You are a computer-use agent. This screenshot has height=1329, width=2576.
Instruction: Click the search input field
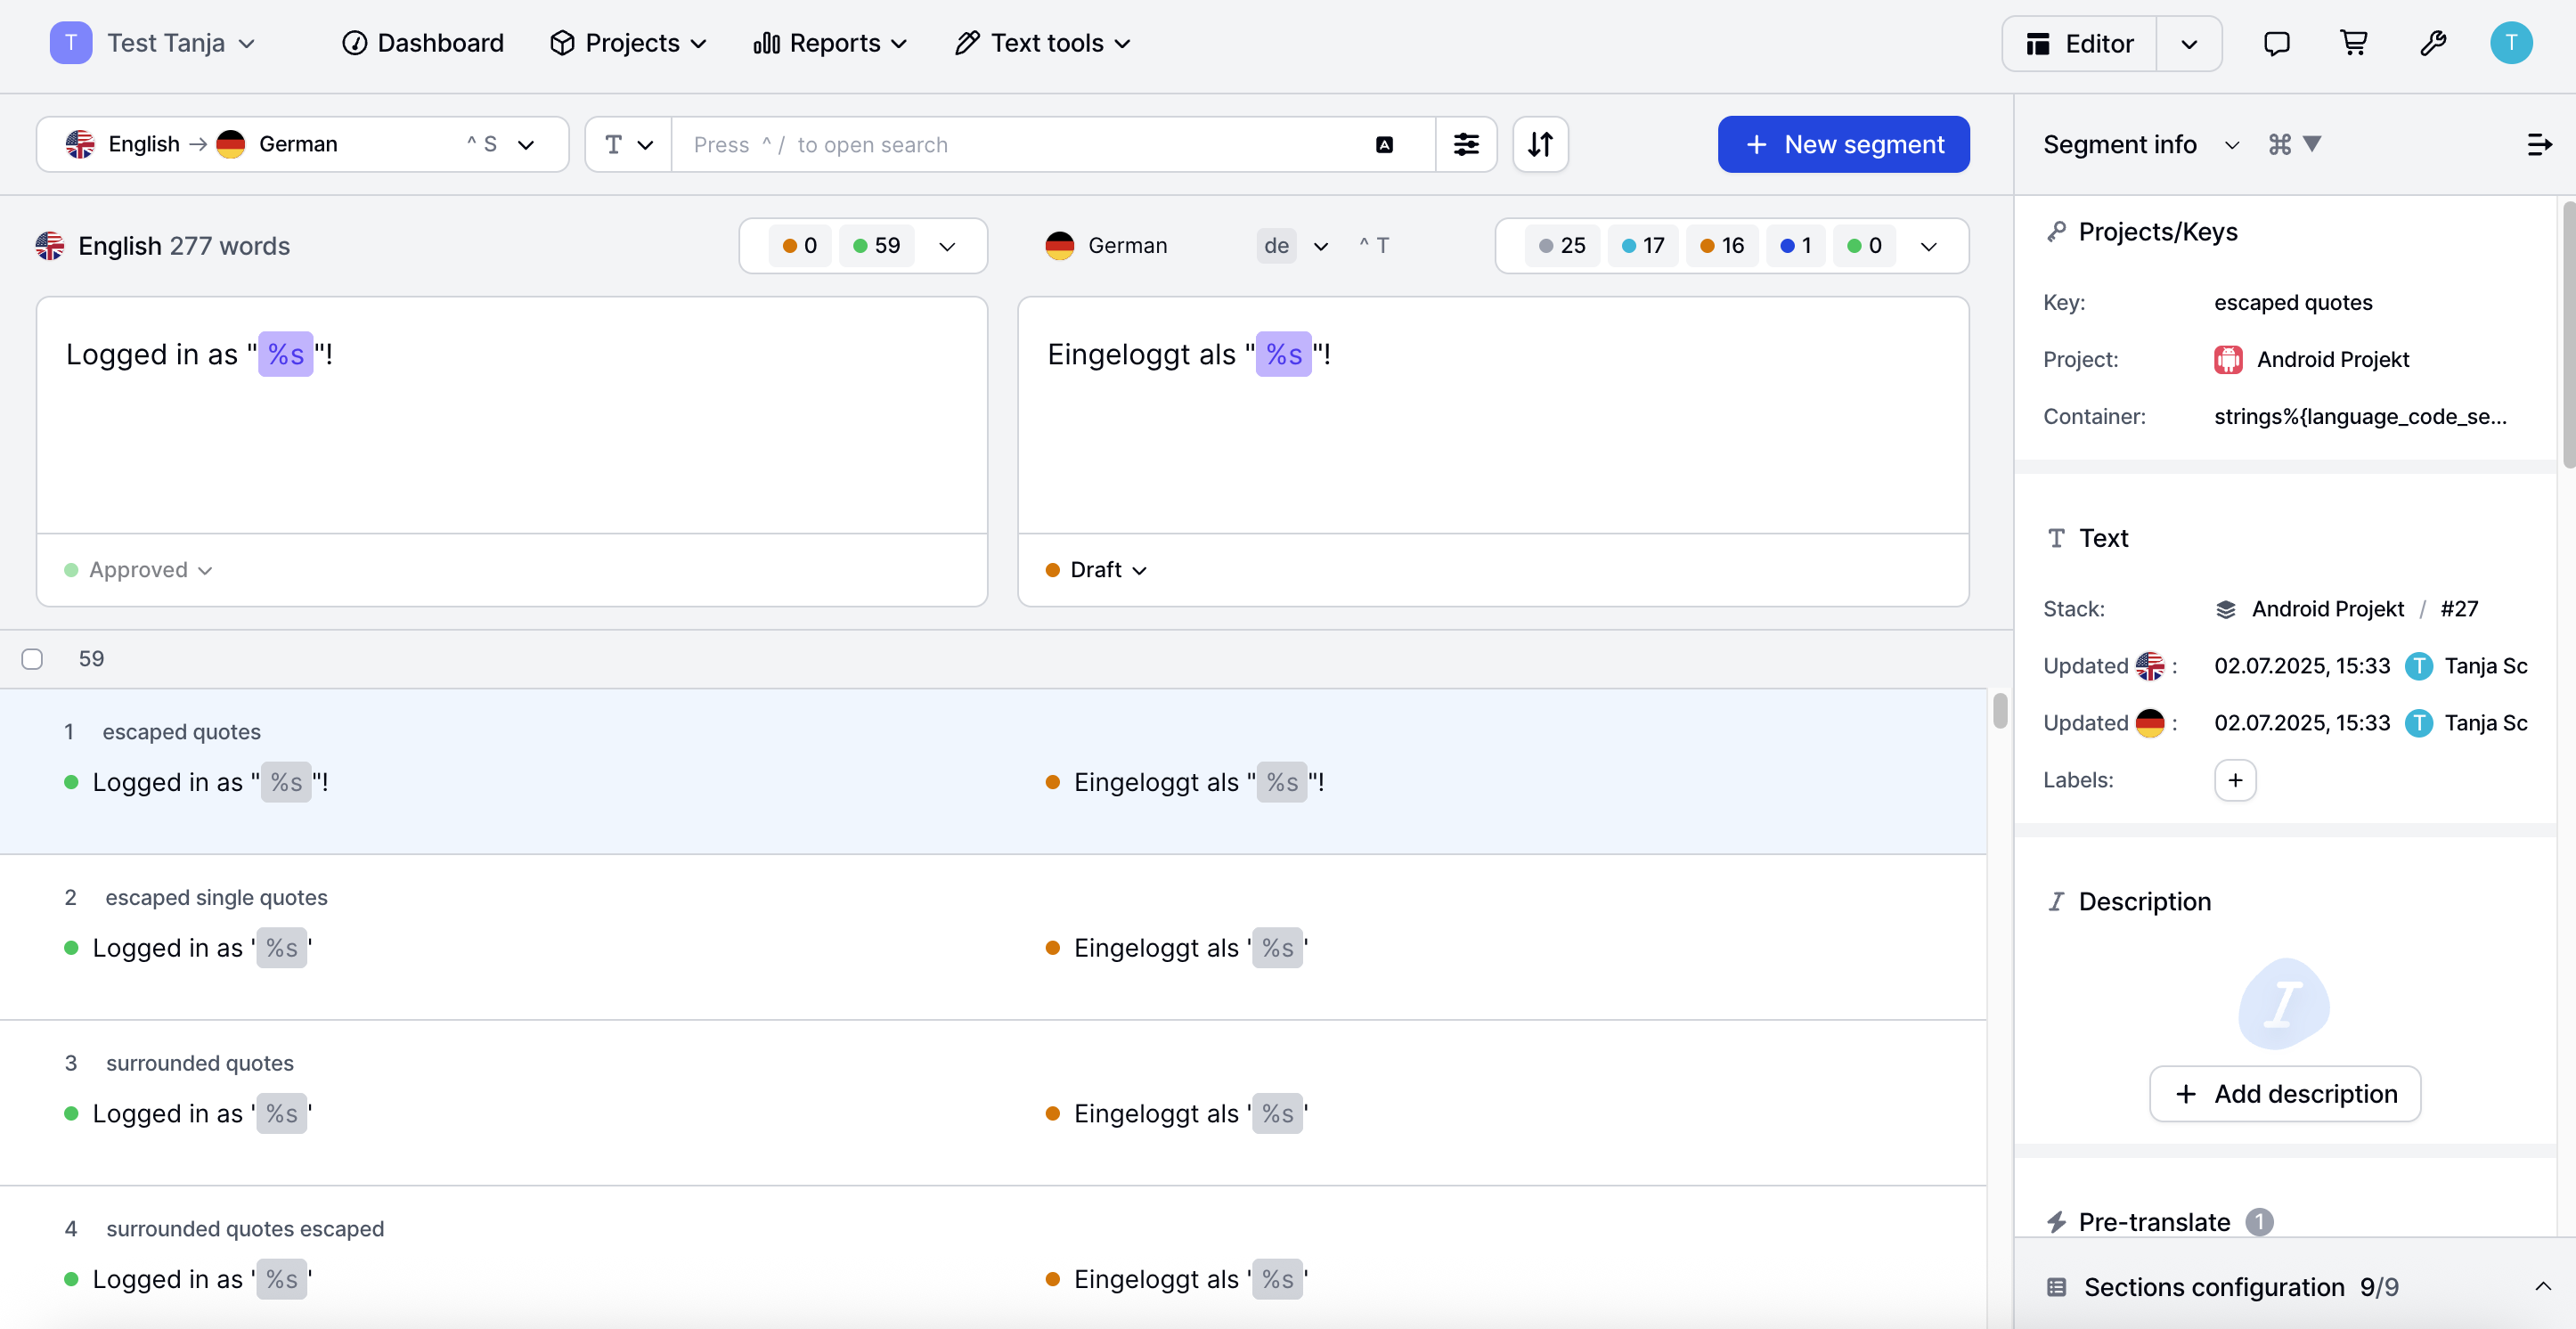1020,144
